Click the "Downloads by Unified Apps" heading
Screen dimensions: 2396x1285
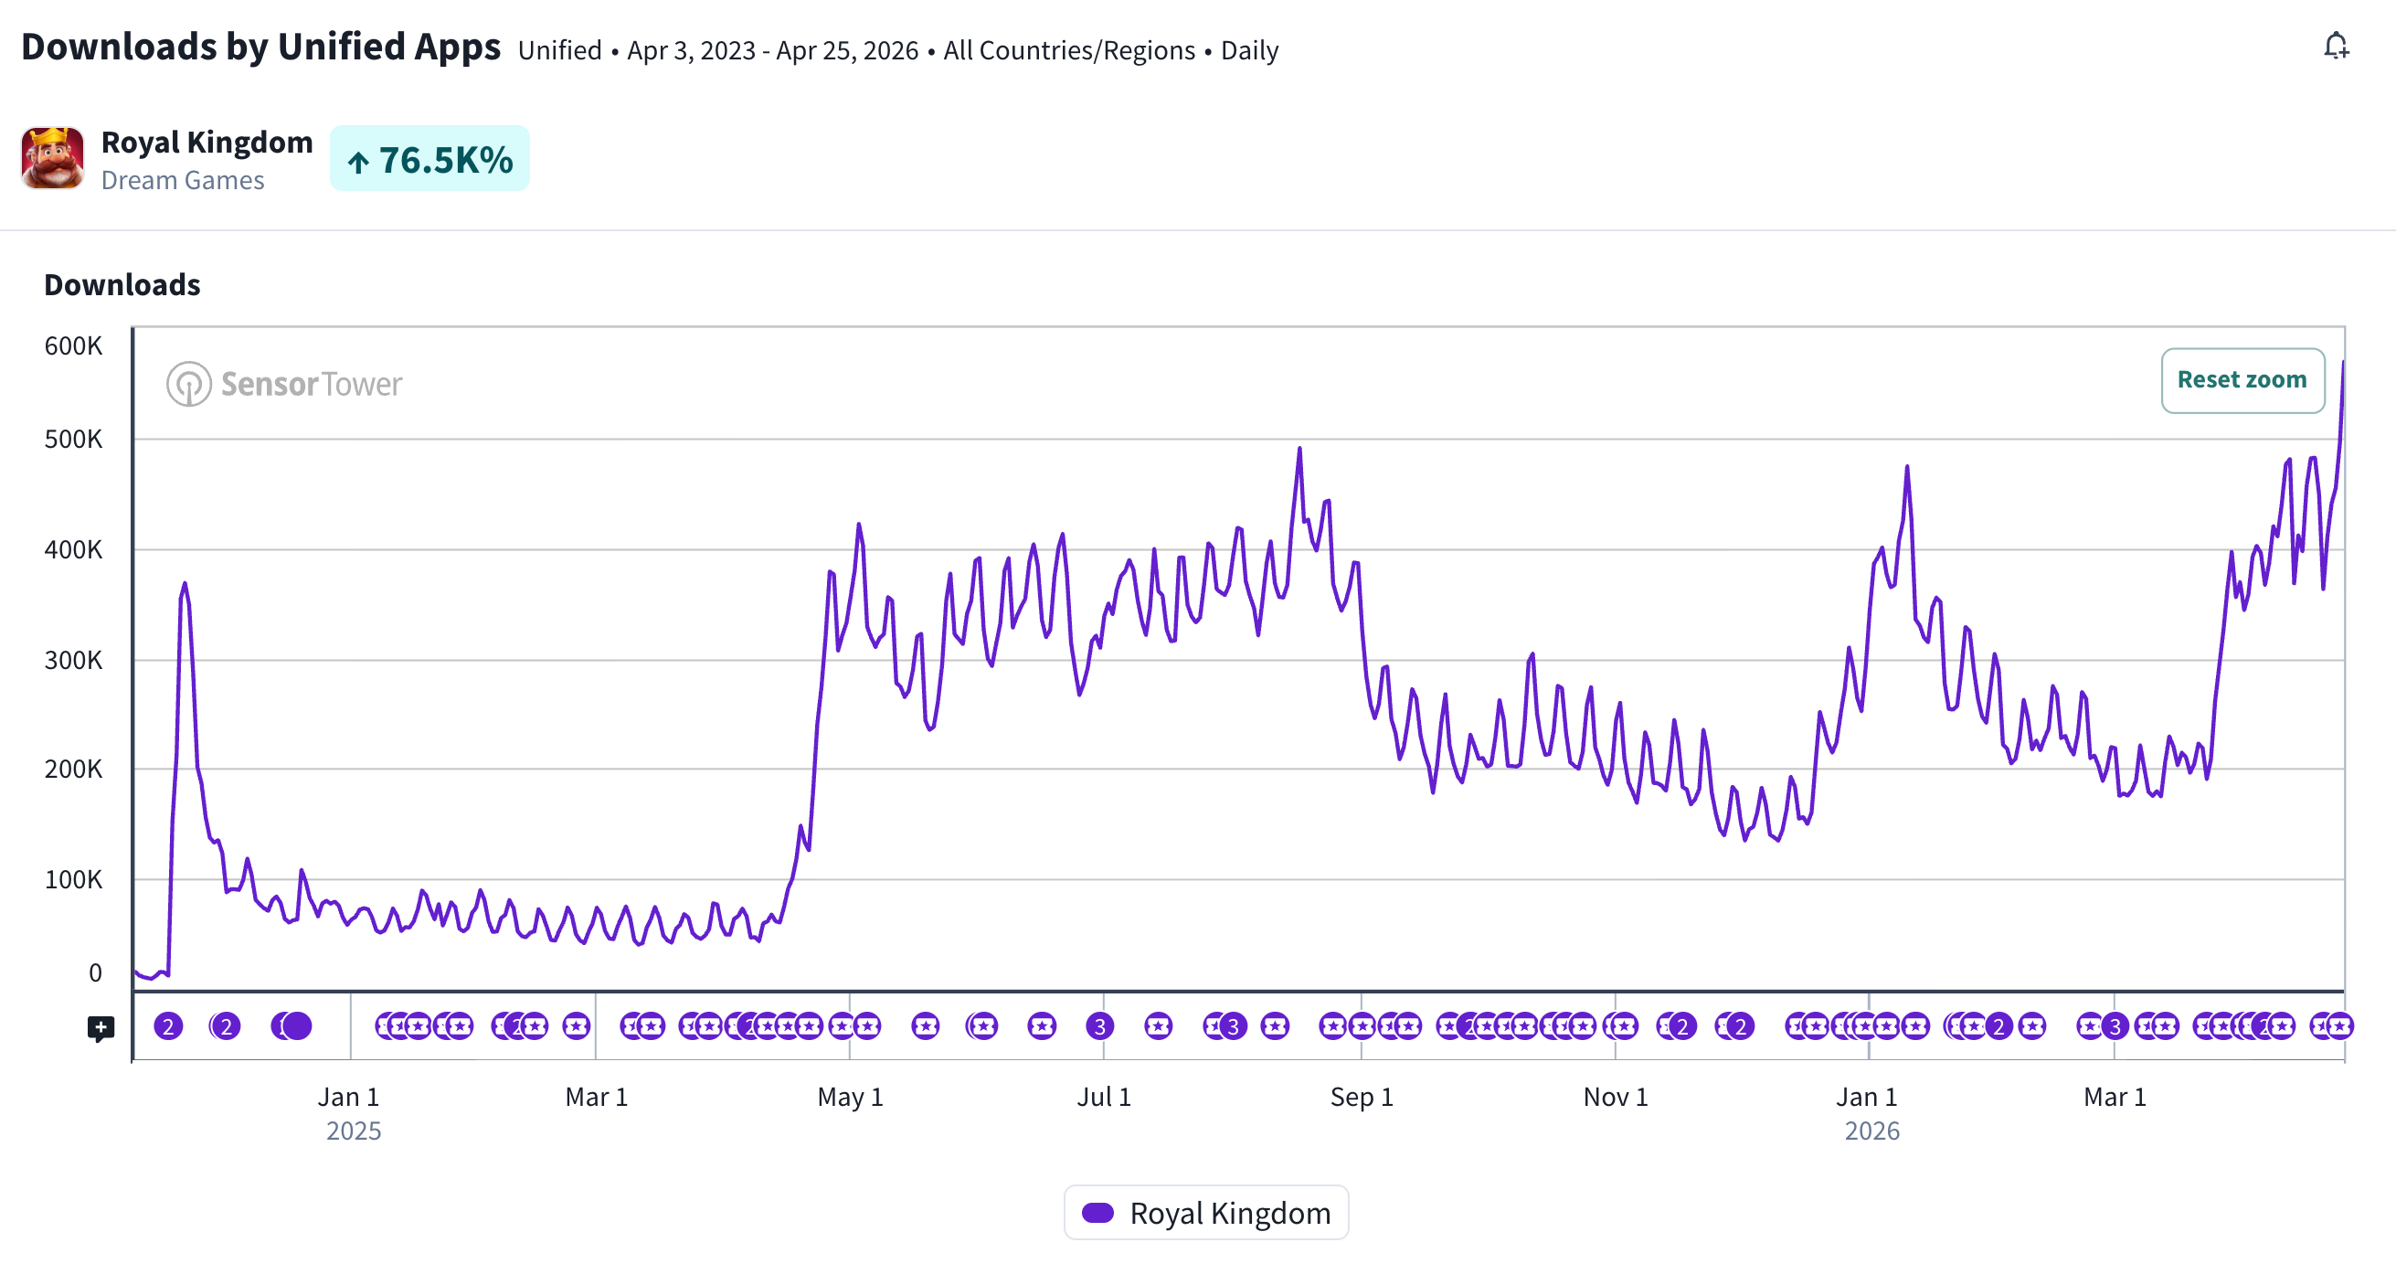coord(260,47)
